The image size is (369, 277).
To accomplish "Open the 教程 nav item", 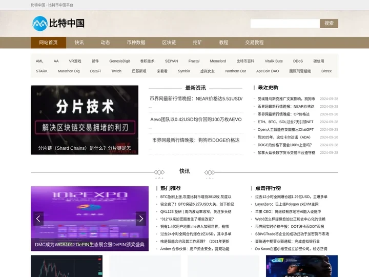I will (223, 43).
